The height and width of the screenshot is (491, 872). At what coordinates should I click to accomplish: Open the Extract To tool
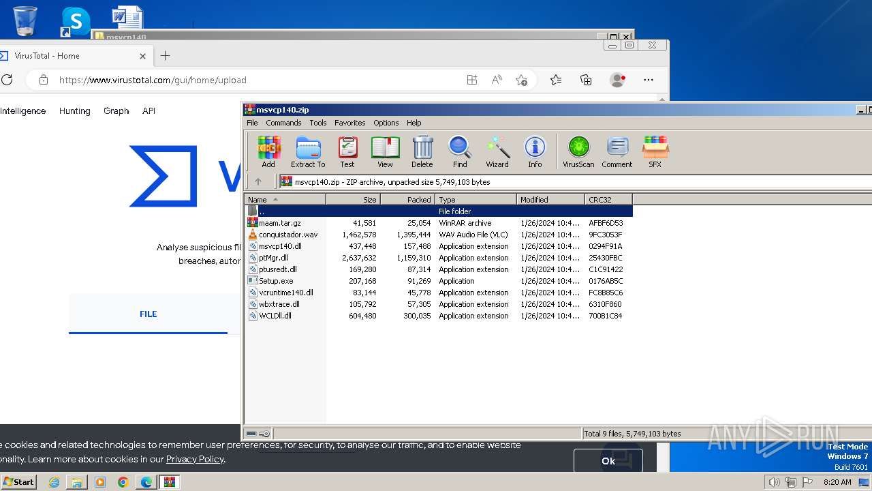point(308,151)
